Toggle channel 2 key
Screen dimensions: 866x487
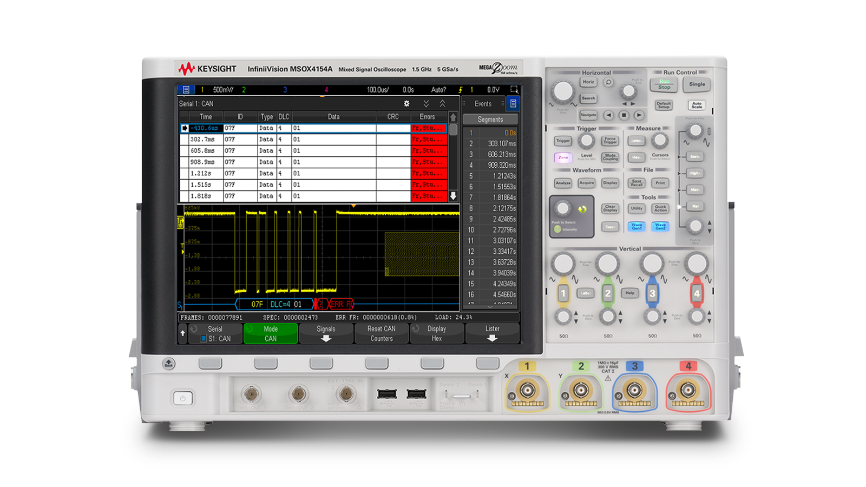coord(608,294)
